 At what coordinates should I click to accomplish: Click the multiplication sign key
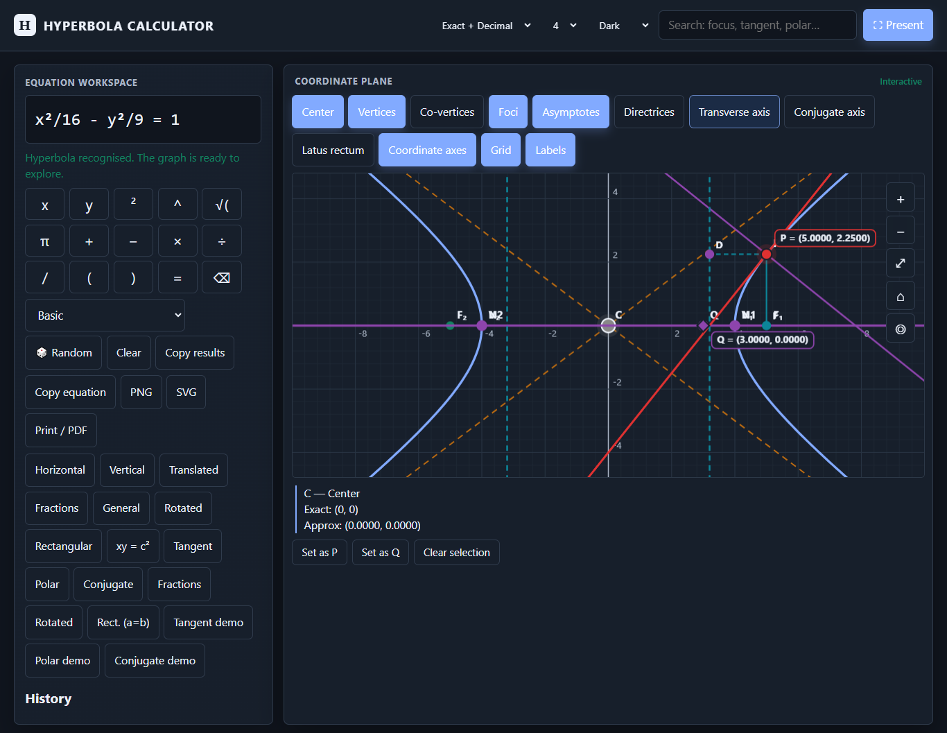point(177,241)
